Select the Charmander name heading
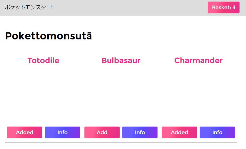Image resolution: width=246 pixels, height=149 pixels. 198,60
